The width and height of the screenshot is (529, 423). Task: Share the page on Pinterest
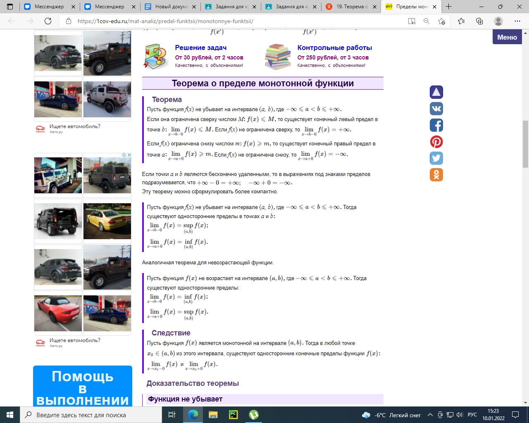pyautogui.click(x=436, y=142)
